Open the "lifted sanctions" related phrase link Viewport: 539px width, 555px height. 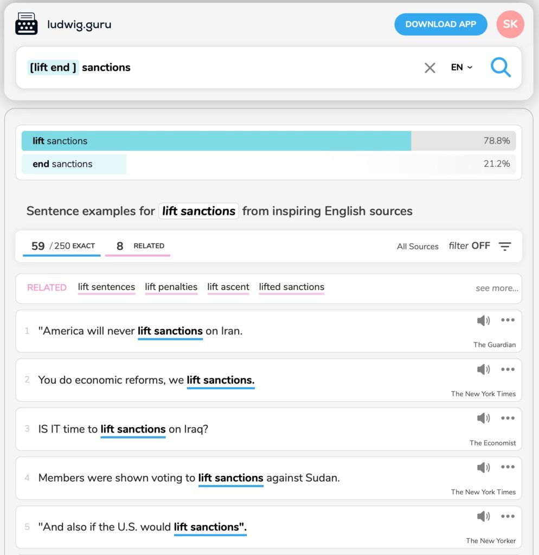tap(291, 287)
